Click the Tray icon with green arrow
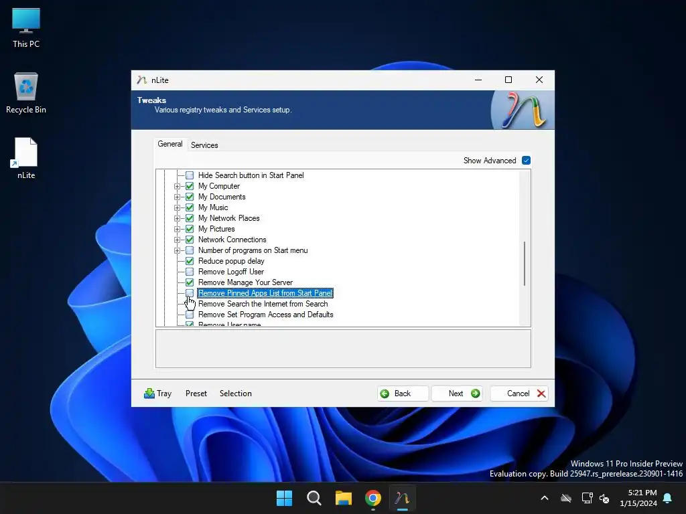Image resolution: width=686 pixels, height=514 pixels. click(149, 394)
